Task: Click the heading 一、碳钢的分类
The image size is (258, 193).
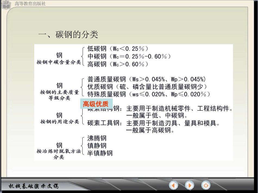Action: [x=68, y=34]
